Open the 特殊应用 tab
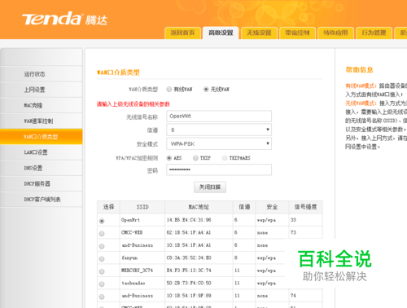Viewport: 407px width, 308px height. 335,33
